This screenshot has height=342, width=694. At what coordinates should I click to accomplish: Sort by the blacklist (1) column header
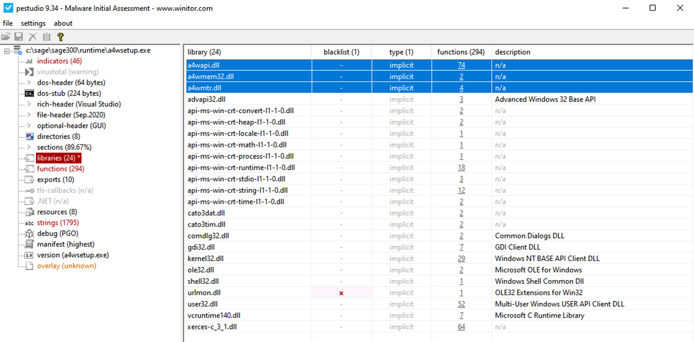pyautogui.click(x=341, y=52)
